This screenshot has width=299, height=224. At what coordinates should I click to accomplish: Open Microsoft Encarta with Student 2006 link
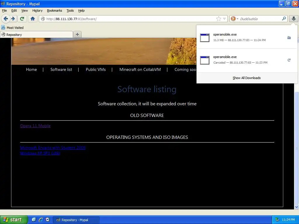click(x=53, y=148)
